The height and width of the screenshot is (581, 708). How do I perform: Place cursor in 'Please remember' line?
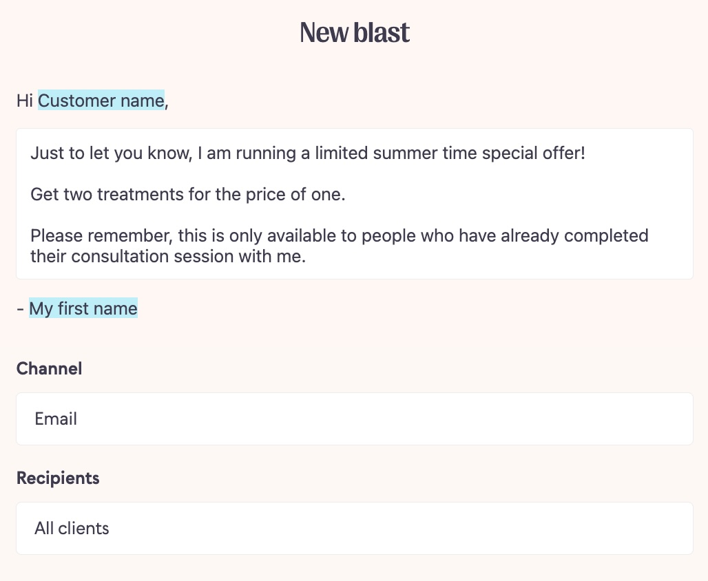(x=339, y=235)
